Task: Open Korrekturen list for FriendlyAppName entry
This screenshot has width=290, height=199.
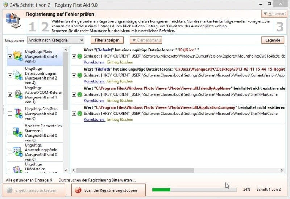Action: click(94, 101)
